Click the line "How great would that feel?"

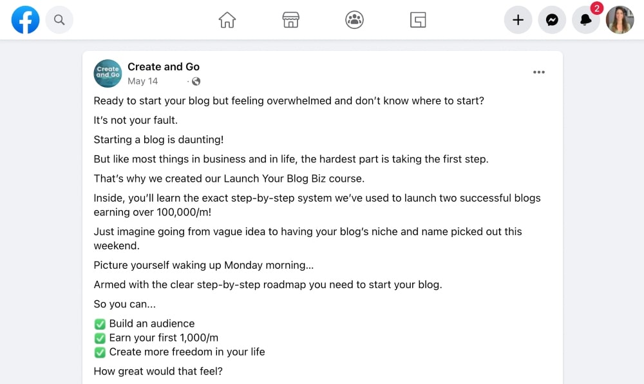pyautogui.click(x=158, y=370)
